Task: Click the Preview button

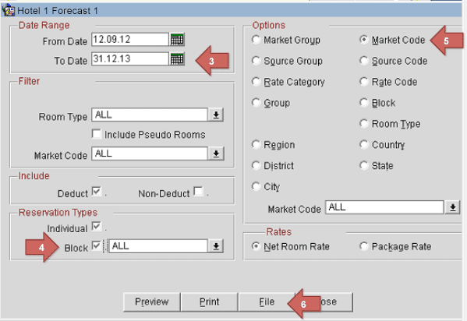Action: tap(152, 302)
